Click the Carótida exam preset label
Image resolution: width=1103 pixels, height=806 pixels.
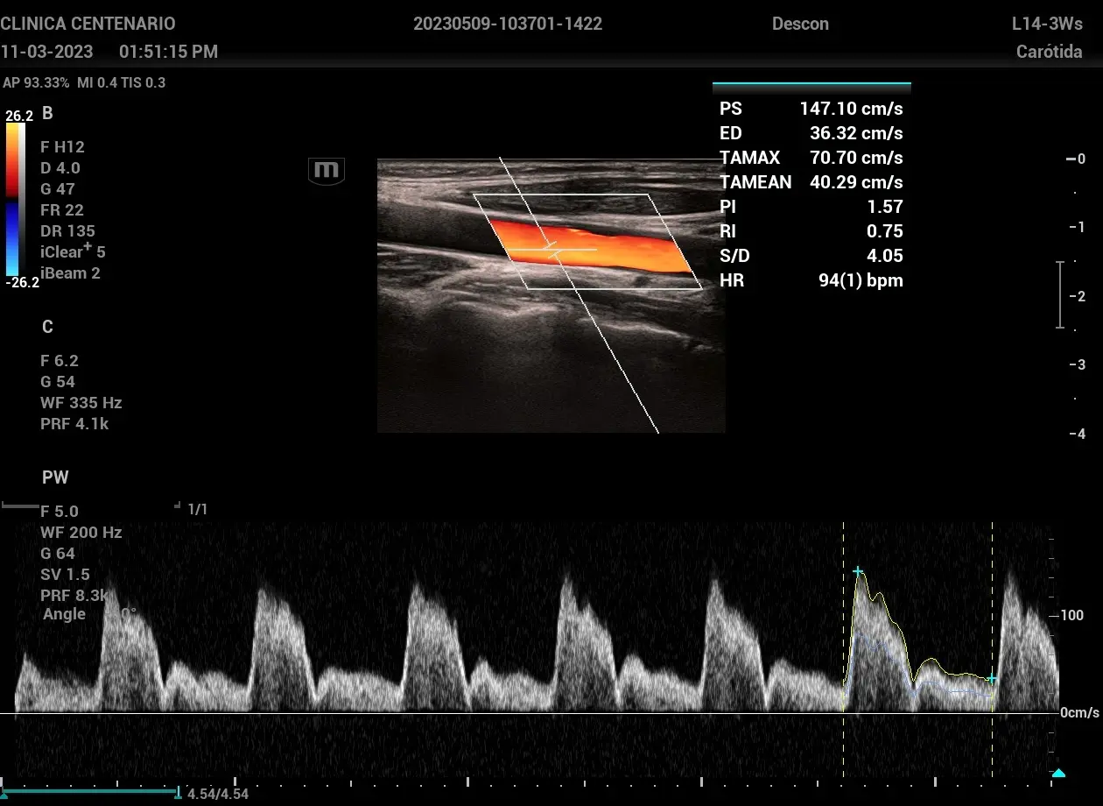1049,52
